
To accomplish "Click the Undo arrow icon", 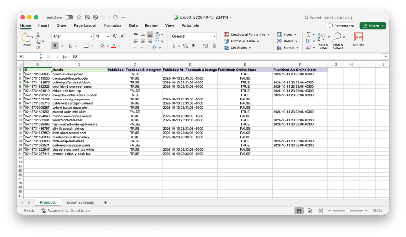I will pos(103,17).
